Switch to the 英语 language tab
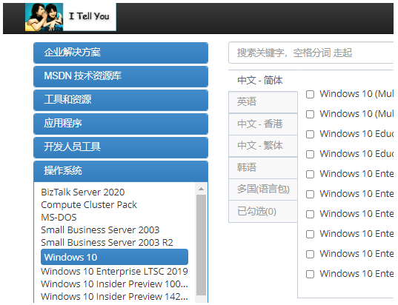This screenshot has height=305, width=398. (x=263, y=102)
